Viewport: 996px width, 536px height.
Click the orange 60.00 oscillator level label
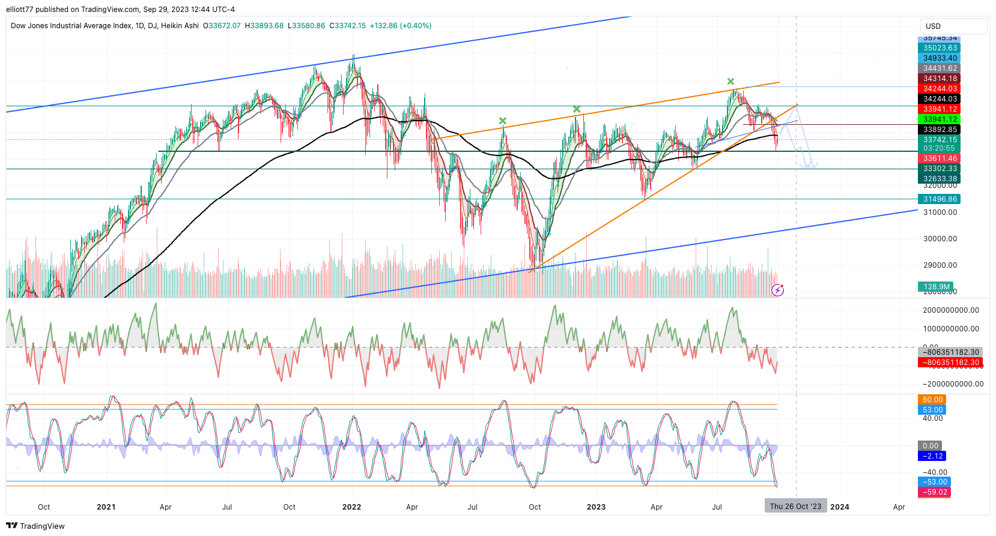tap(932, 400)
